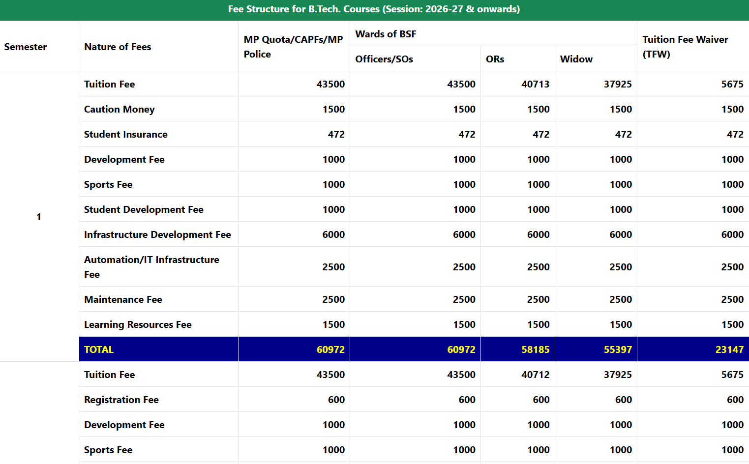
Task: Select the 23147 TFW total value
Action: (x=729, y=349)
